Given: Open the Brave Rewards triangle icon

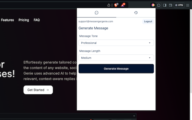Looking at the screenshot, I should [123, 5].
